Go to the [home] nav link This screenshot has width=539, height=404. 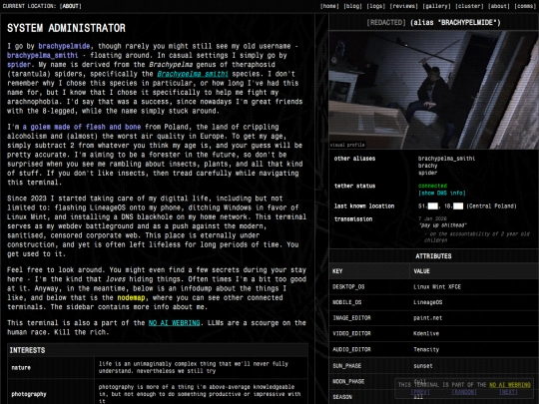329,6
